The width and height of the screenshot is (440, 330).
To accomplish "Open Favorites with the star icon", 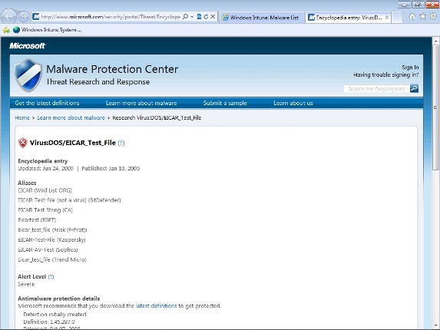I will (x=422, y=17).
